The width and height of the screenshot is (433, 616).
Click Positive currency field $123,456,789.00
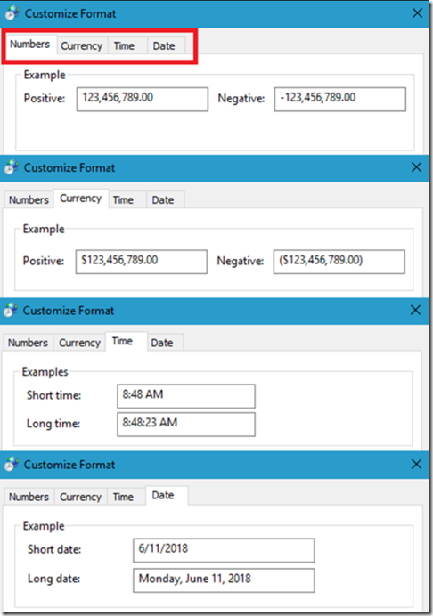(x=142, y=262)
